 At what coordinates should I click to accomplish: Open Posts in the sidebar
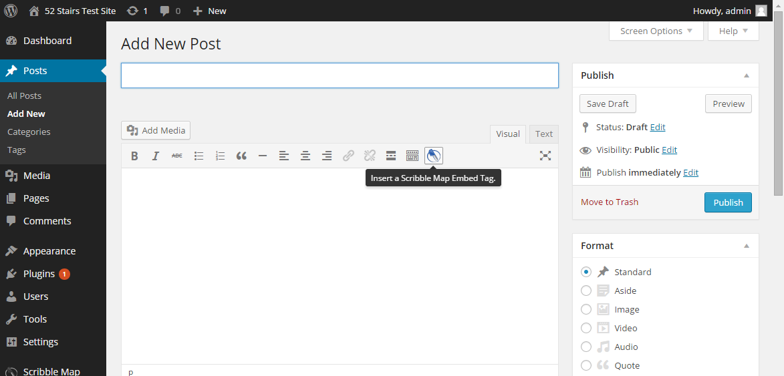click(53, 71)
